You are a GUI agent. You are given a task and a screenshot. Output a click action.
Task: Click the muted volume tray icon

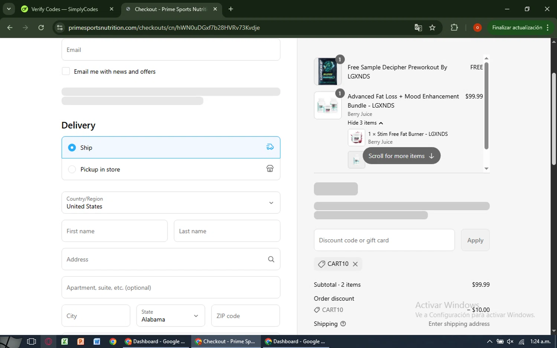tap(511, 341)
